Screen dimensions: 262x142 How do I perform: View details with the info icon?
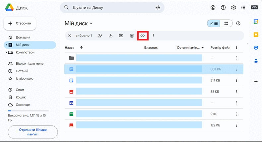[238, 24]
